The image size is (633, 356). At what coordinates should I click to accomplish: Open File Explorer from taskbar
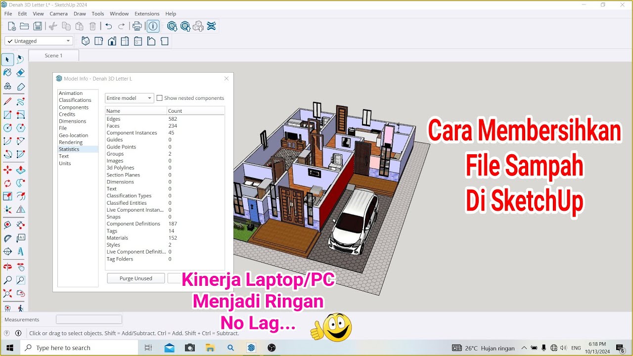(210, 348)
